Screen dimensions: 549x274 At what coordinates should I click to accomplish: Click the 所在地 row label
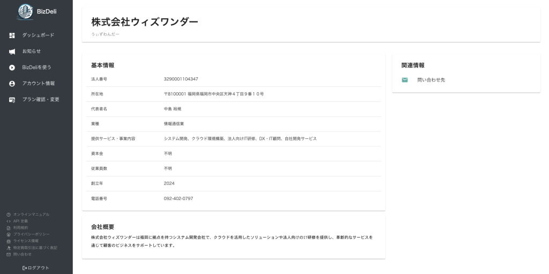point(97,94)
